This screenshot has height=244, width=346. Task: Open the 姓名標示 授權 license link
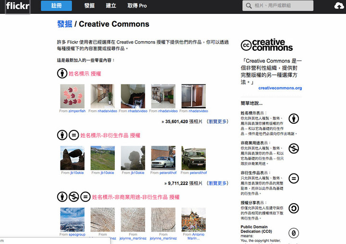pos(85,73)
